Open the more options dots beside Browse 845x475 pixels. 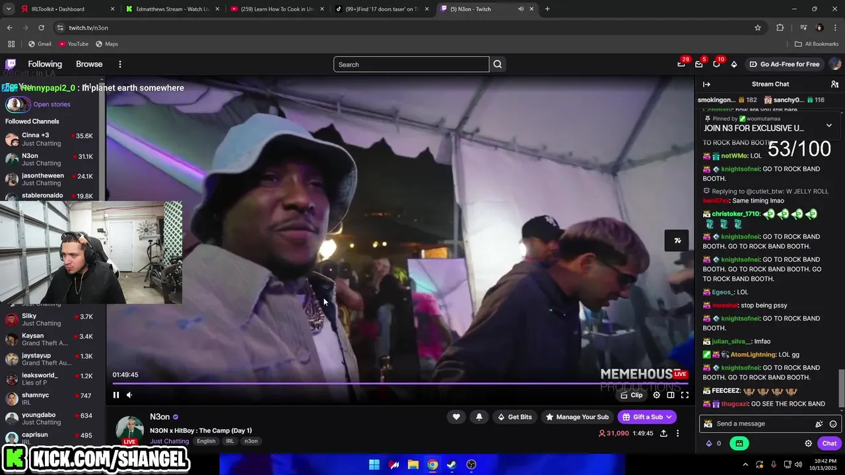(x=120, y=64)
